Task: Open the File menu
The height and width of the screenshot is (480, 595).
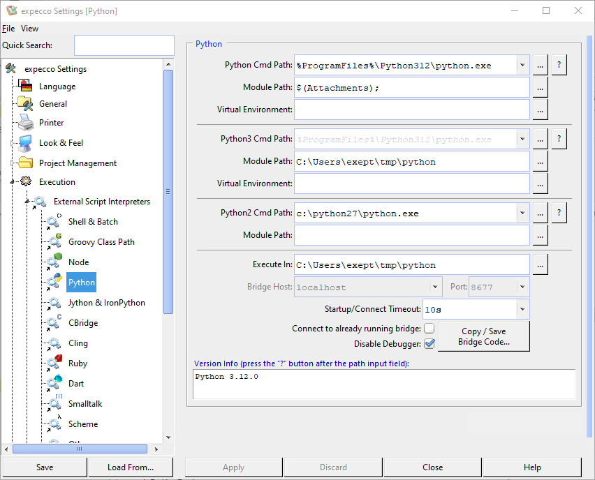Action: click(8, 29)
